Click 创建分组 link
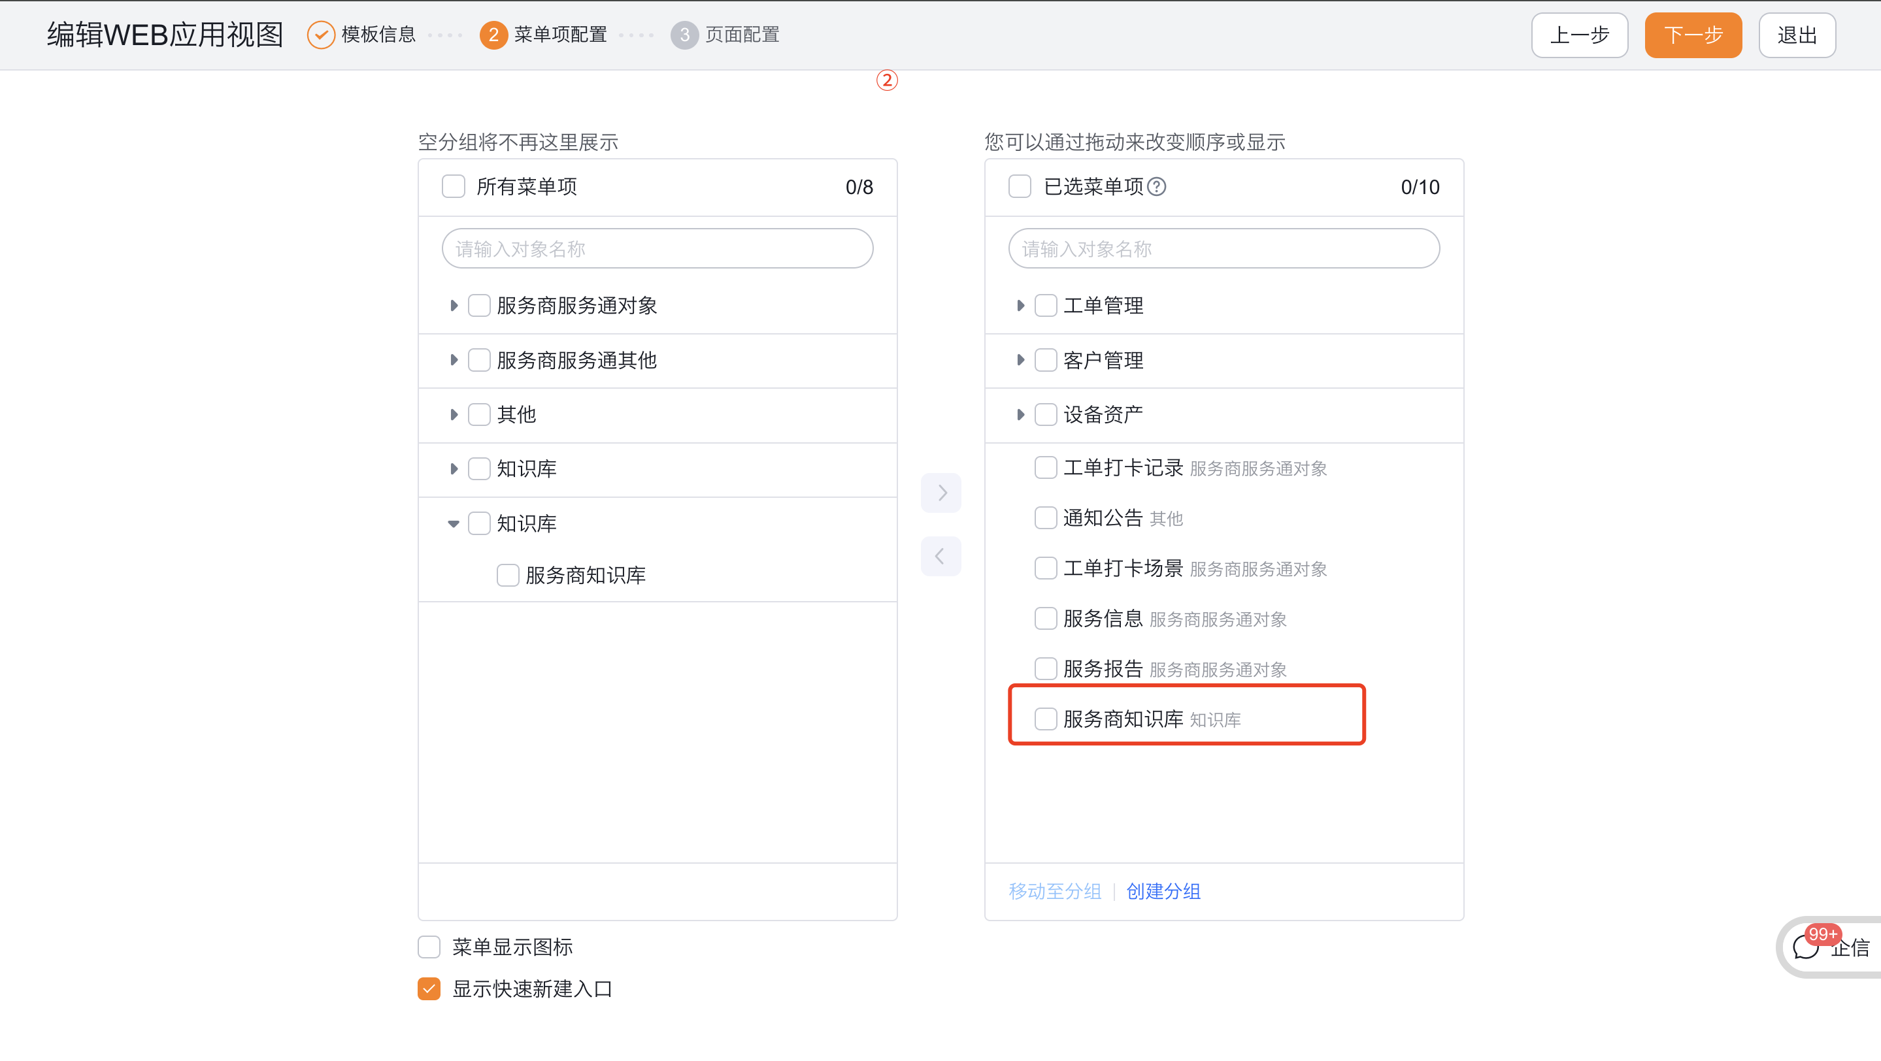The height and width of the screenshot is (1061, 1881). (1163, 891)
